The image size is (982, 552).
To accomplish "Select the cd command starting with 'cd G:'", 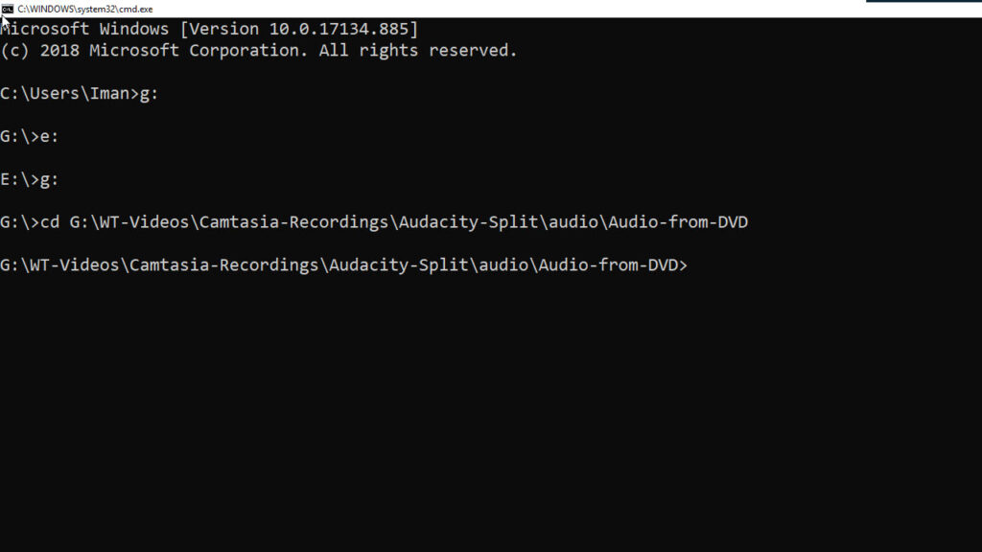I will [x=393, y=221].
